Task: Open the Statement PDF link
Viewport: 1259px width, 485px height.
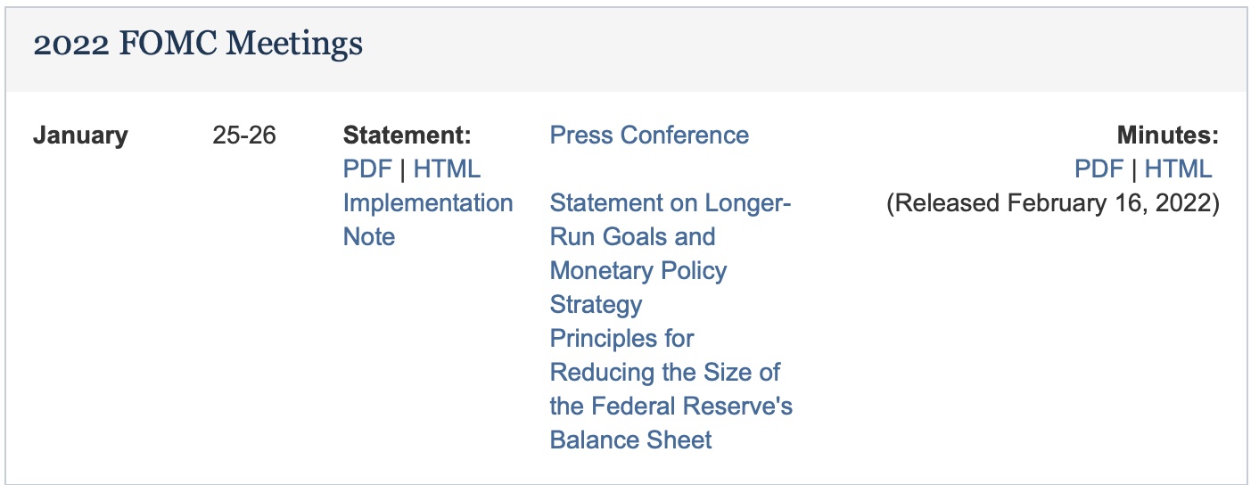Action: click(x=367, y=169)
